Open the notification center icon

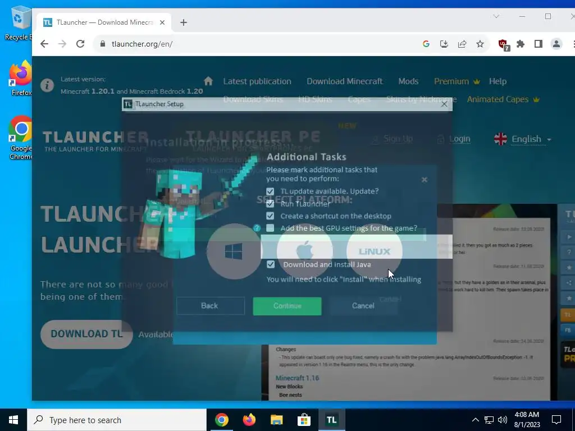pos(556,420)
